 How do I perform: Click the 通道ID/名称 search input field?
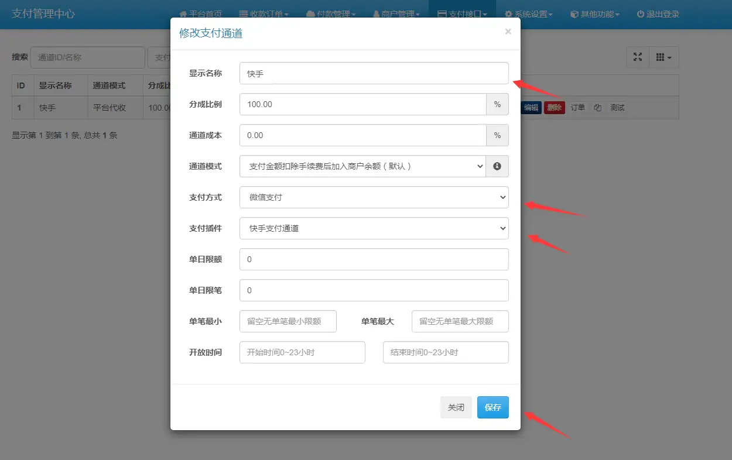point(88,57)
